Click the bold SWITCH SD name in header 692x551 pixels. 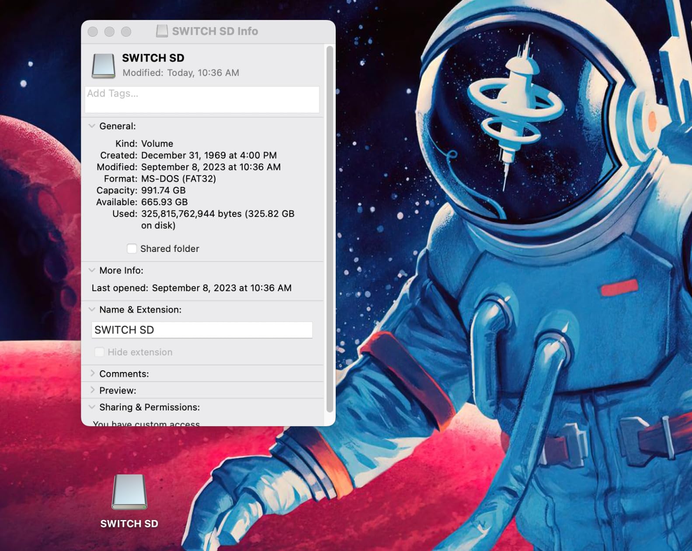[x=153, y=58]
